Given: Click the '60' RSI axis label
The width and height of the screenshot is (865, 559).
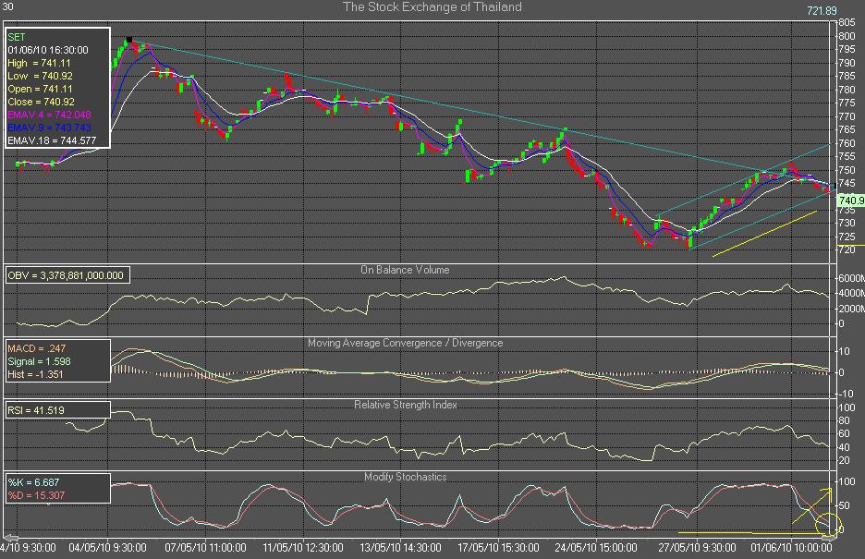Looking at the screenshot, I should pyautogui.click(x=844, y=434).
